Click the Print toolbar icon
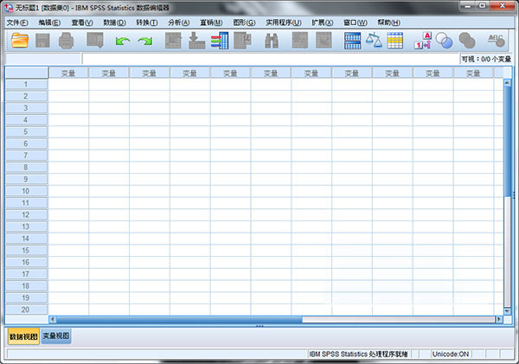 click(66, 40)
